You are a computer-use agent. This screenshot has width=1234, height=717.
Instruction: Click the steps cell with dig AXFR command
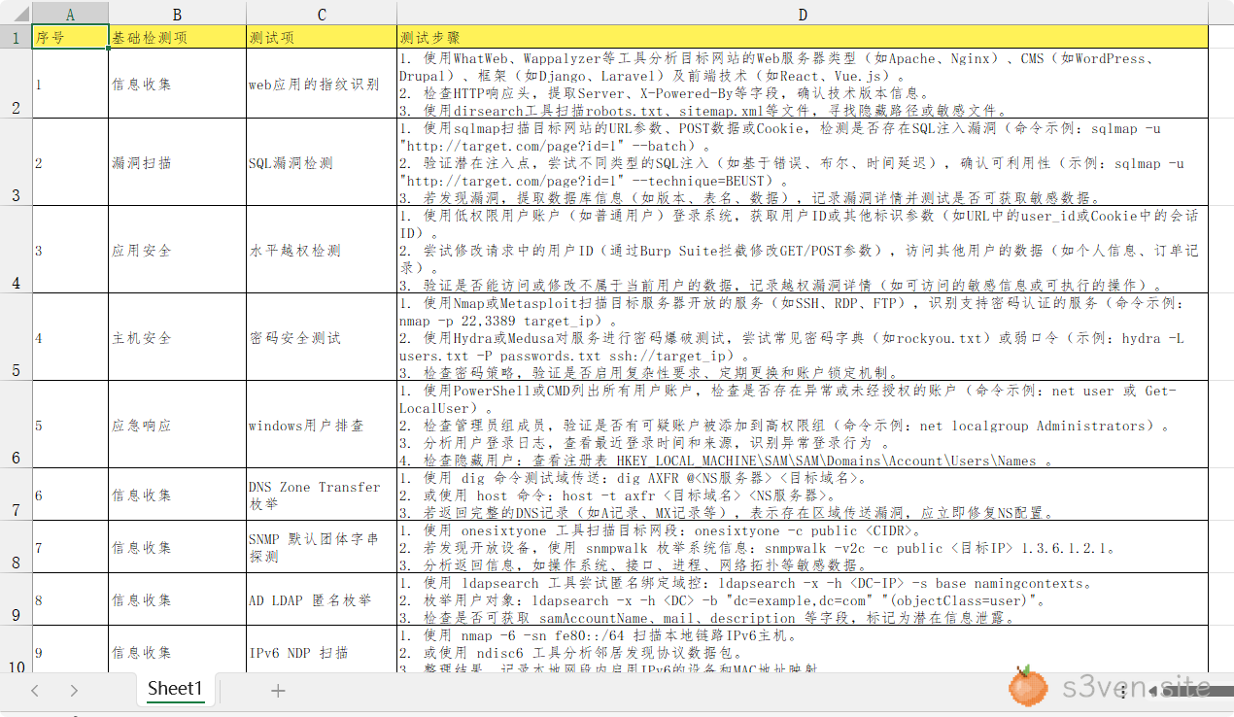(803, 495)
